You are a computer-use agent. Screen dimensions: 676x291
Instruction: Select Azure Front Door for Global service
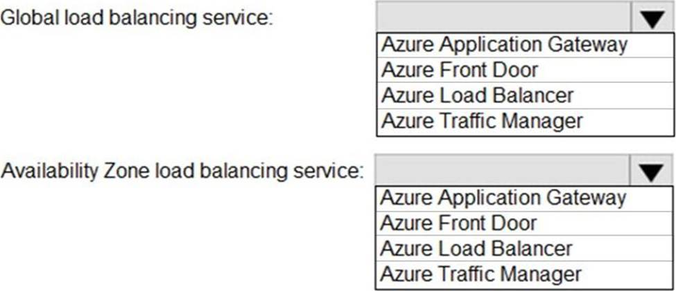coord(525,70)
